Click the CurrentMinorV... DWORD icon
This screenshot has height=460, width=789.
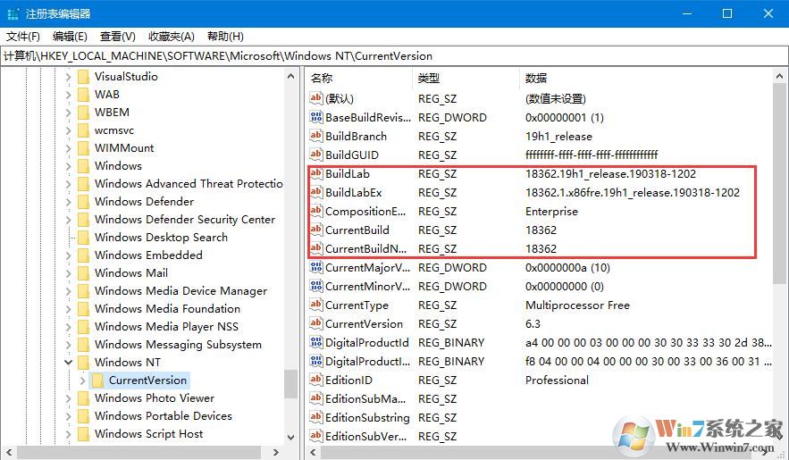coord(316,286)
